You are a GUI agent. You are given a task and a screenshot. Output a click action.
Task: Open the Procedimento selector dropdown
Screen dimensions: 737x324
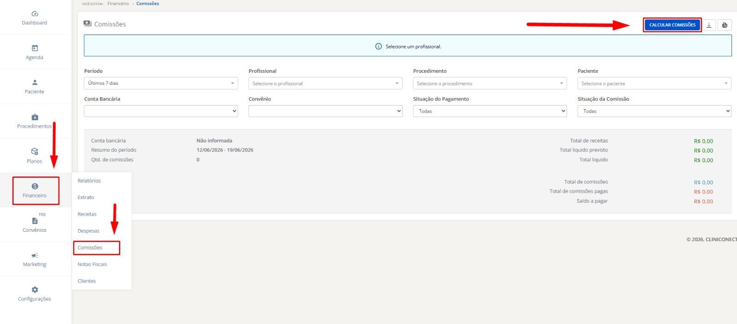(490, 83)
